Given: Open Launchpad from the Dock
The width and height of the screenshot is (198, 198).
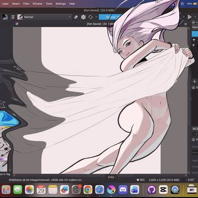Looking at the screenshot, I should [x=6, y=190].
